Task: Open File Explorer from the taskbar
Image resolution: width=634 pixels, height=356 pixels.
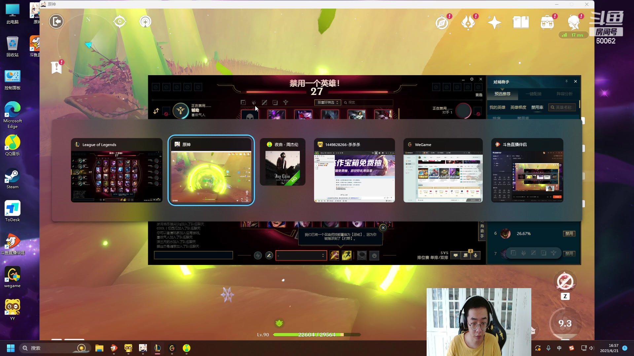Action: 99,348
